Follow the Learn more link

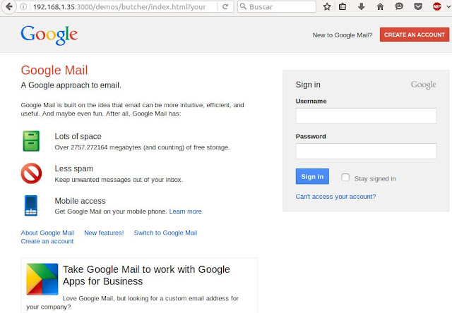tap(185, 211)
